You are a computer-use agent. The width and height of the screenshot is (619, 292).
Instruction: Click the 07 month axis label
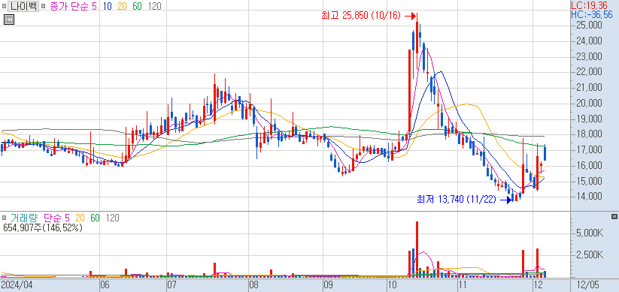(171, 285)
